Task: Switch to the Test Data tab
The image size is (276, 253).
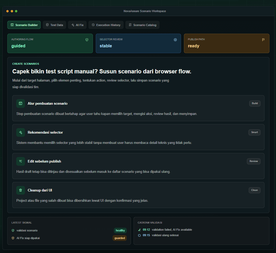Action: [x=54, y=25]
